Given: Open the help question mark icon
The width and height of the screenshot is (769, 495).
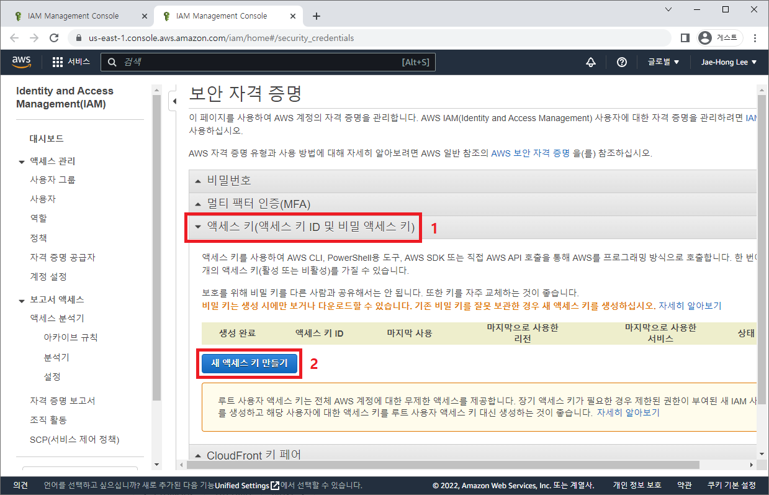Looking at the screenshot, I should 621,62.
